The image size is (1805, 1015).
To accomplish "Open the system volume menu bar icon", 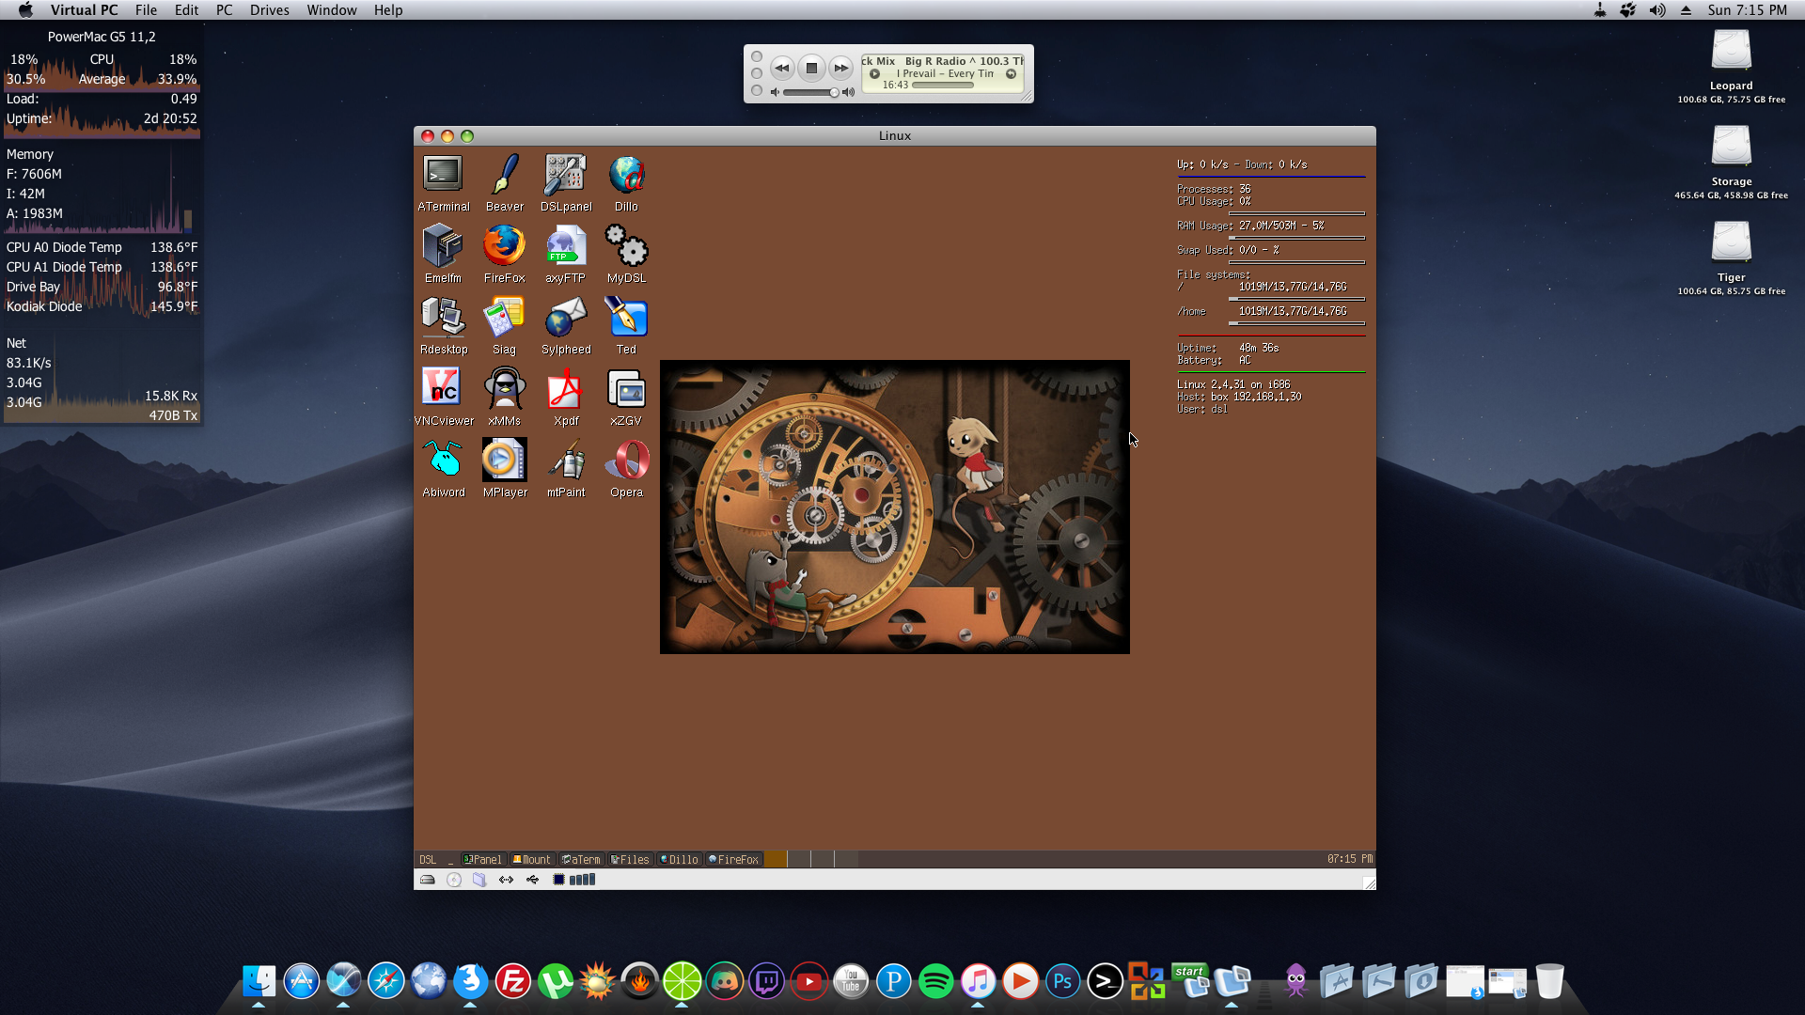I will pyautogui.click(x=1657, y=10).
